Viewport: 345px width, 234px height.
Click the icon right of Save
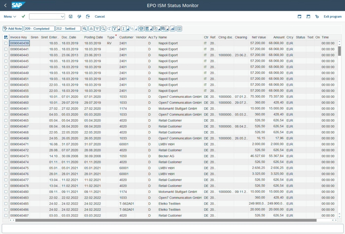pos(79,16)
